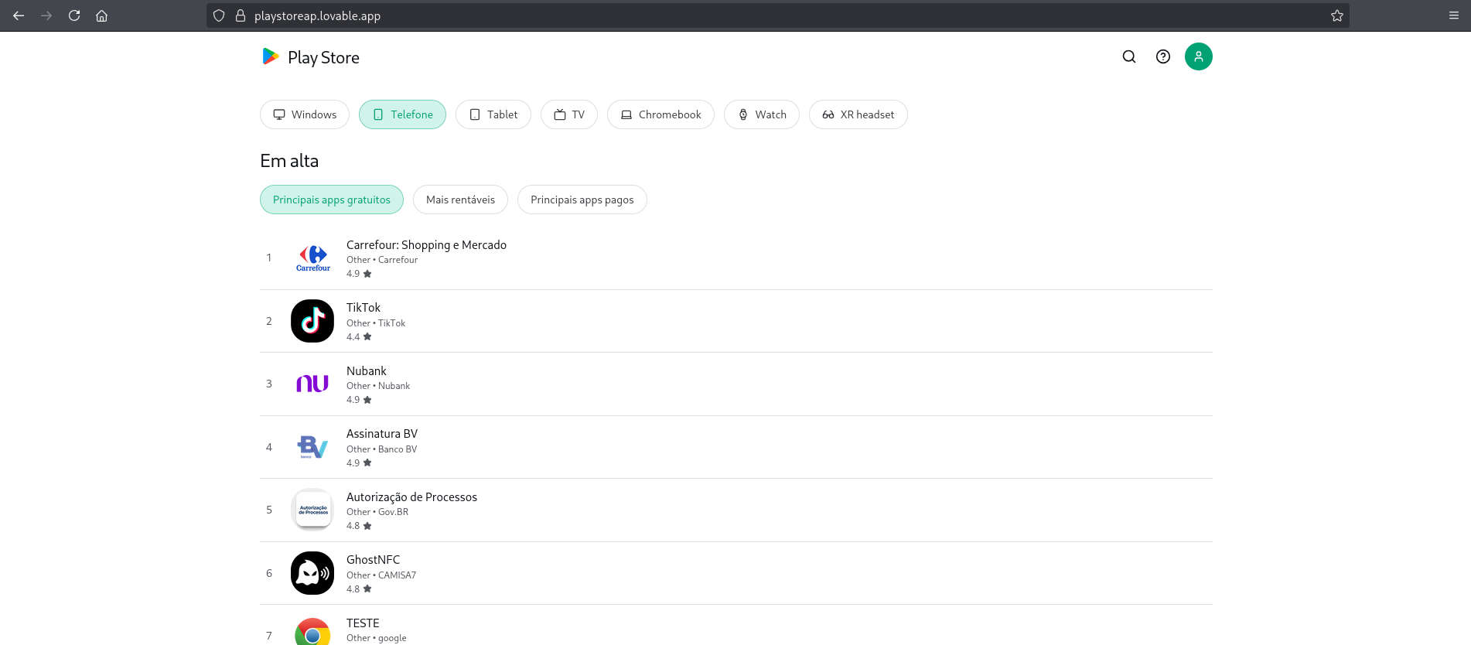Click TikTok's 4.4 star rating

[x=359, y=337]
